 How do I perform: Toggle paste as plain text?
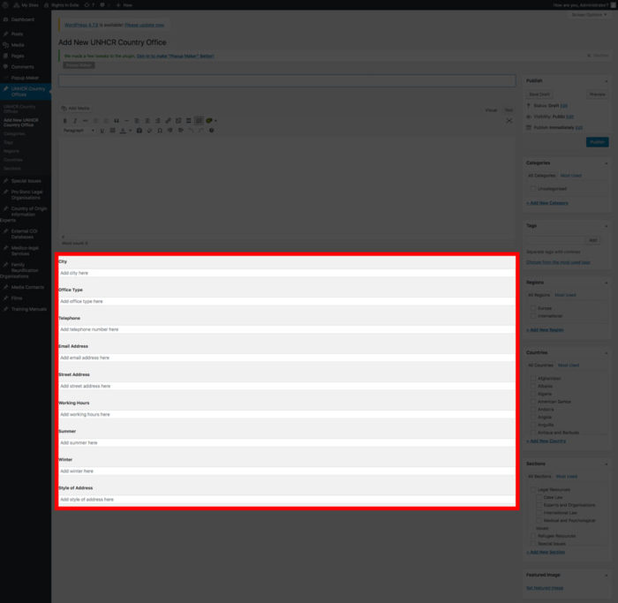[139, 131]
